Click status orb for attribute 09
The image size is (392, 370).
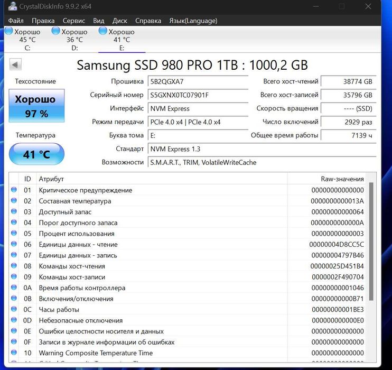(14, 276)
